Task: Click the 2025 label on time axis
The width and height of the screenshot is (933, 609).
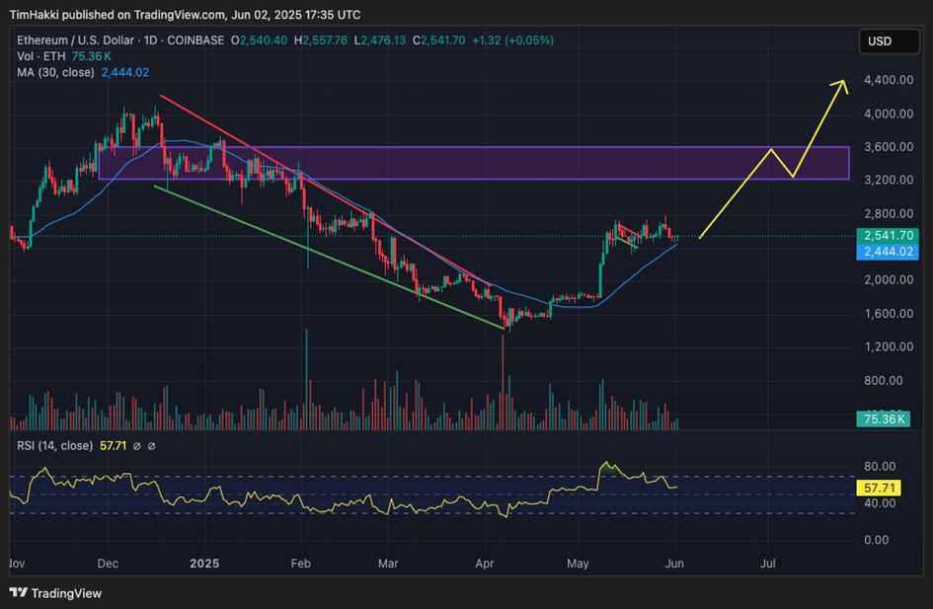Action: pos(203,565)
